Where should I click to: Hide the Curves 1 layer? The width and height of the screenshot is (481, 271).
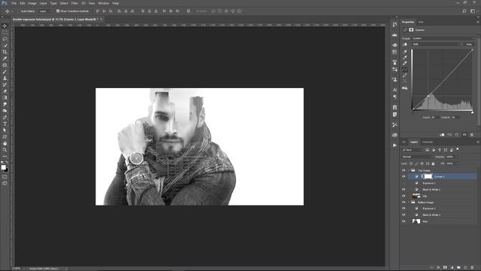pos(404,176)
